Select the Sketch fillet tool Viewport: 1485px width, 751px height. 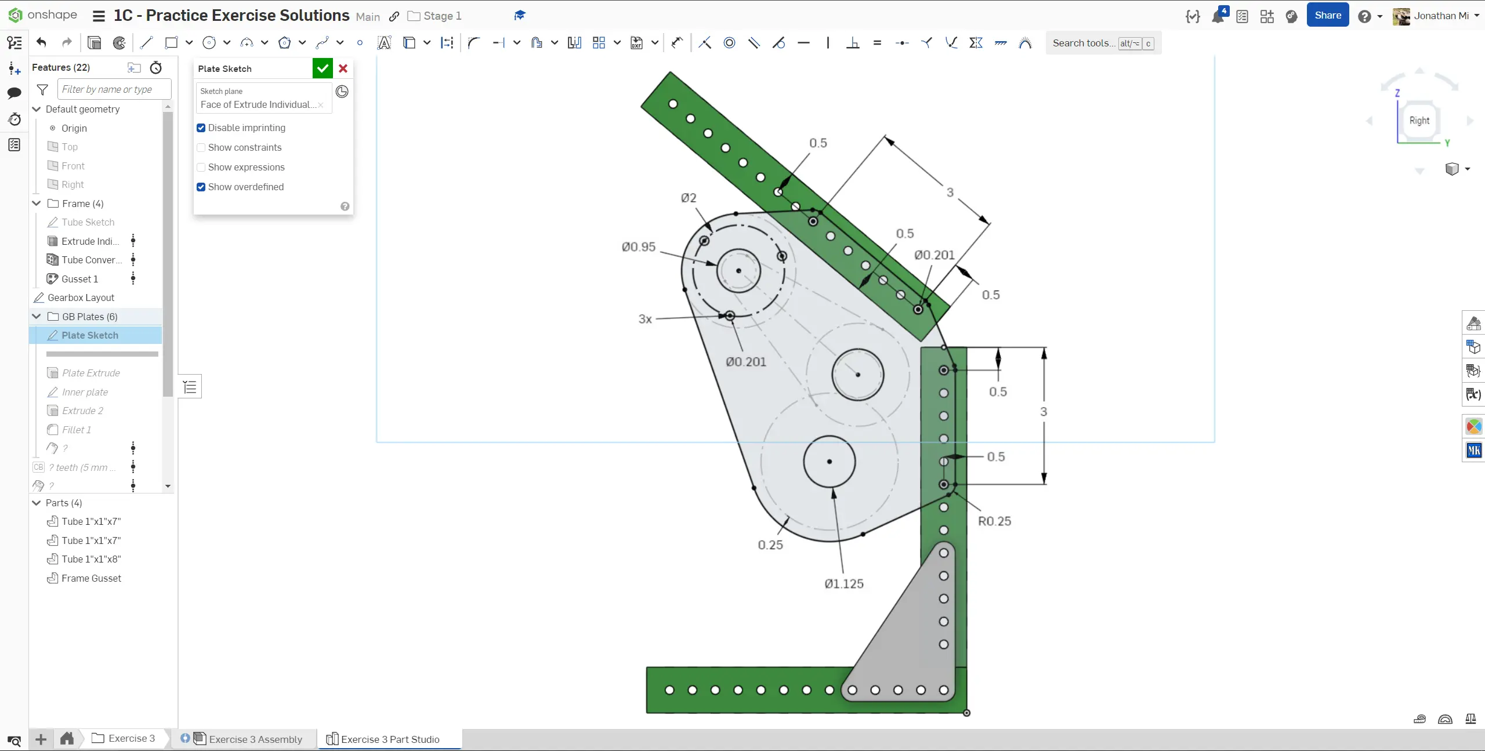coord(474,42)
